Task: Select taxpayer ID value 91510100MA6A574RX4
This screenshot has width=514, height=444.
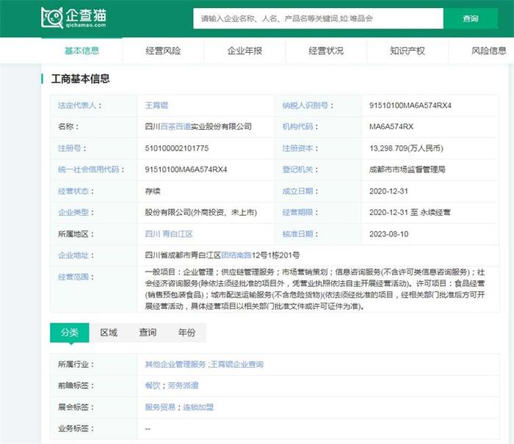Action: [x=410, y=106]
